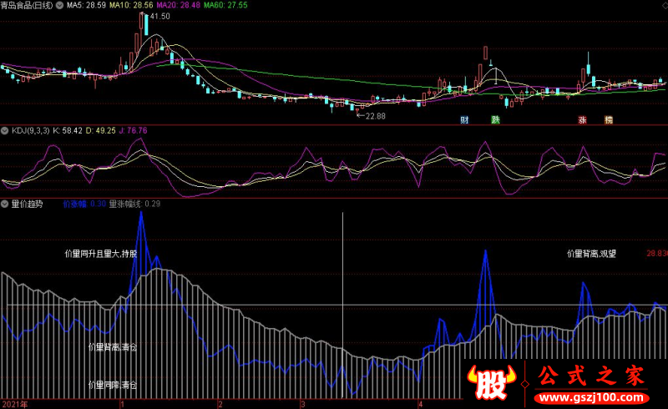Open the dropdown beside 量价趋势 indicator

coord(5,204)
